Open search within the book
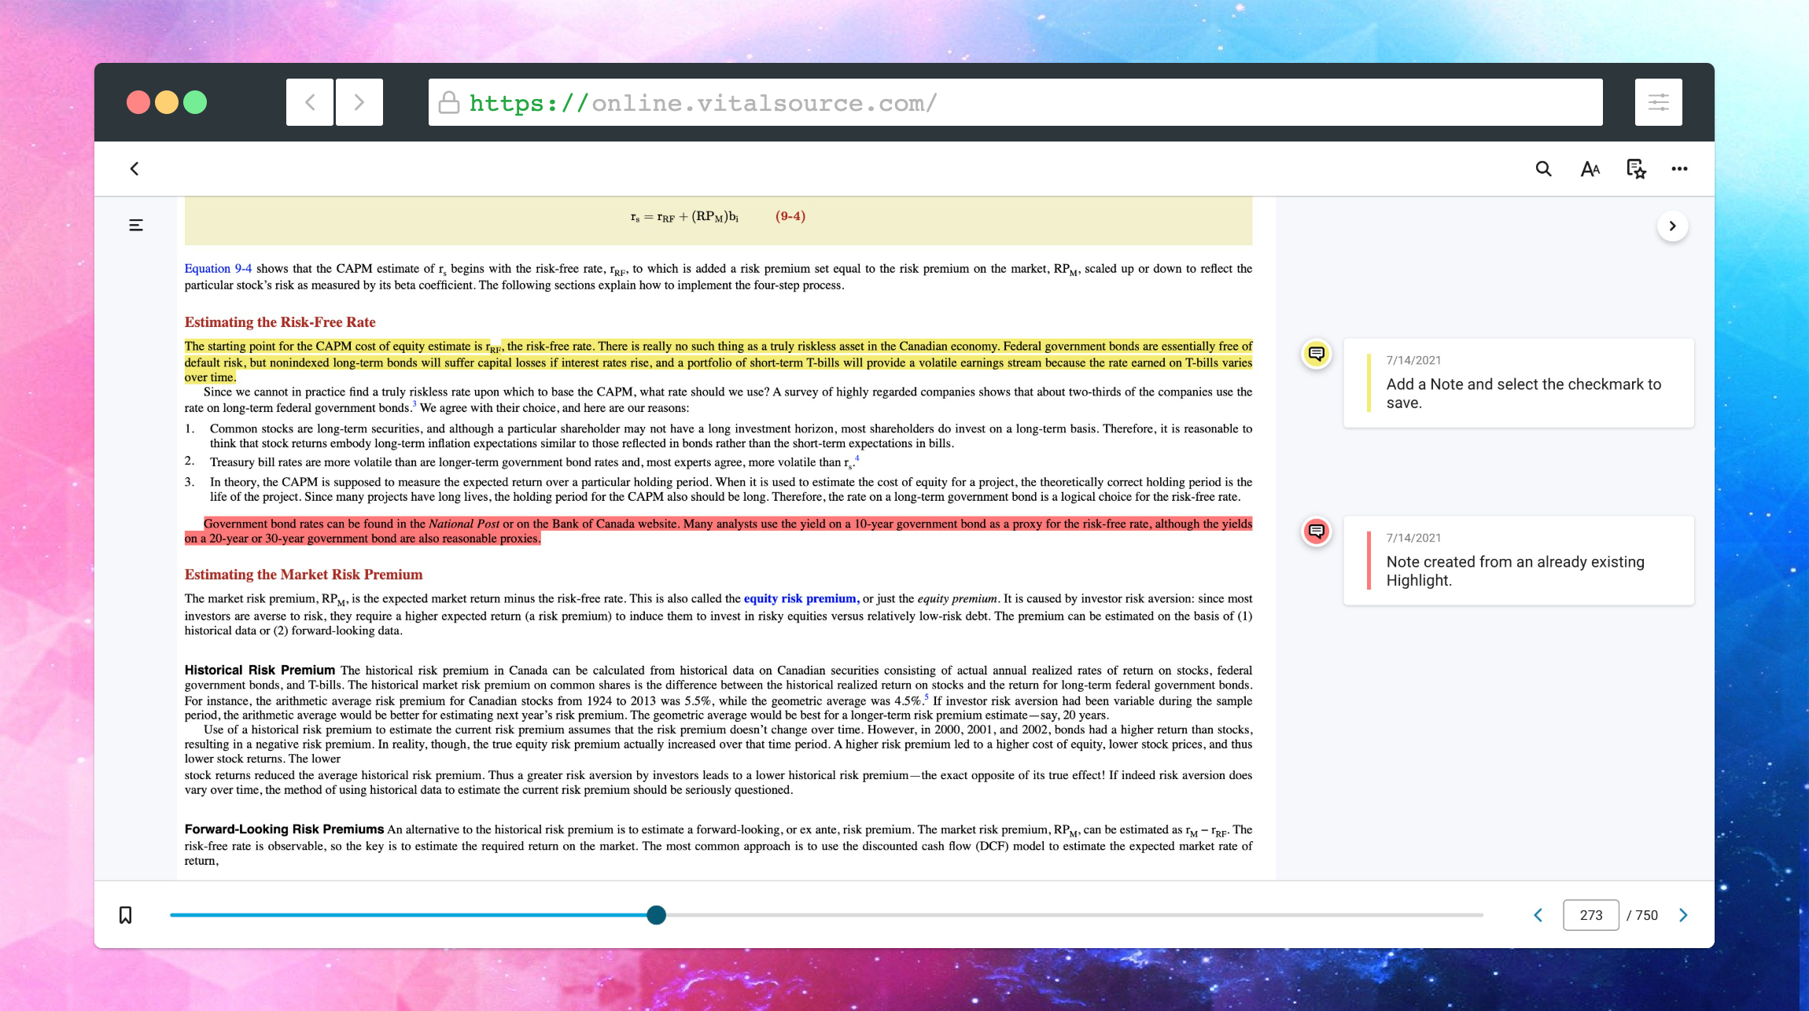Image resolution: width=1809 pixels, height=1011 pixels. (1543, 168)
